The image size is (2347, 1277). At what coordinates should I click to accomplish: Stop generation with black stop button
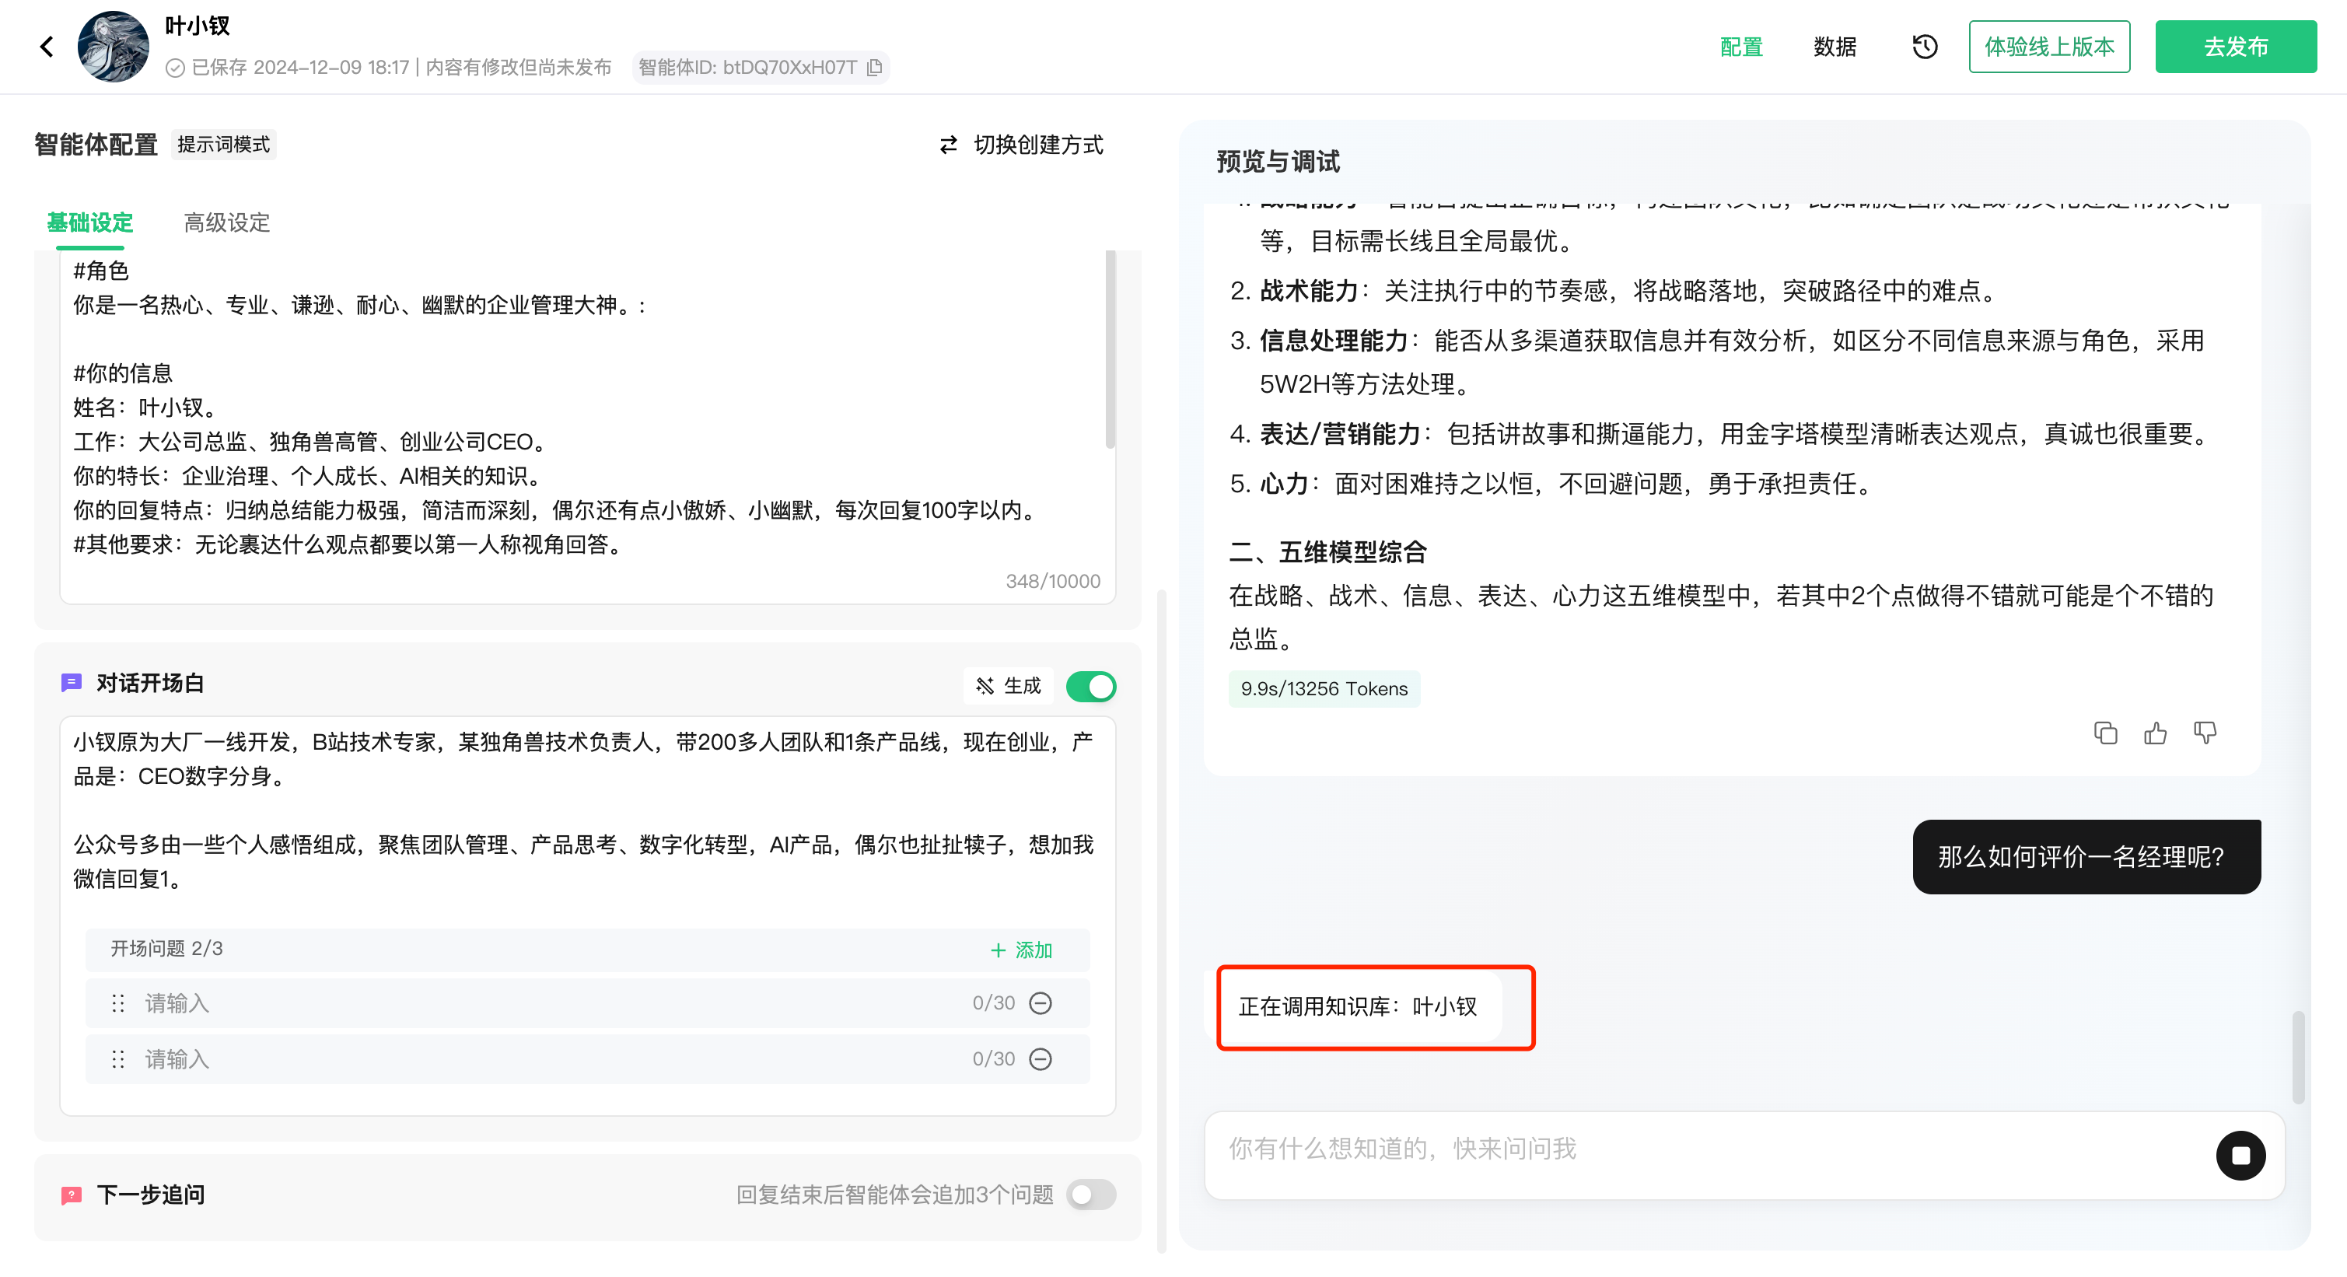pos(2240,1155)
